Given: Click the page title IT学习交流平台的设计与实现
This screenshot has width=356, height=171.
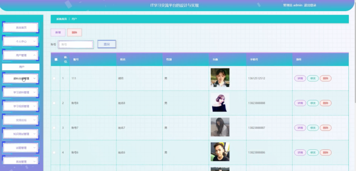Looking at the screenshot, I should coord(174,5).
